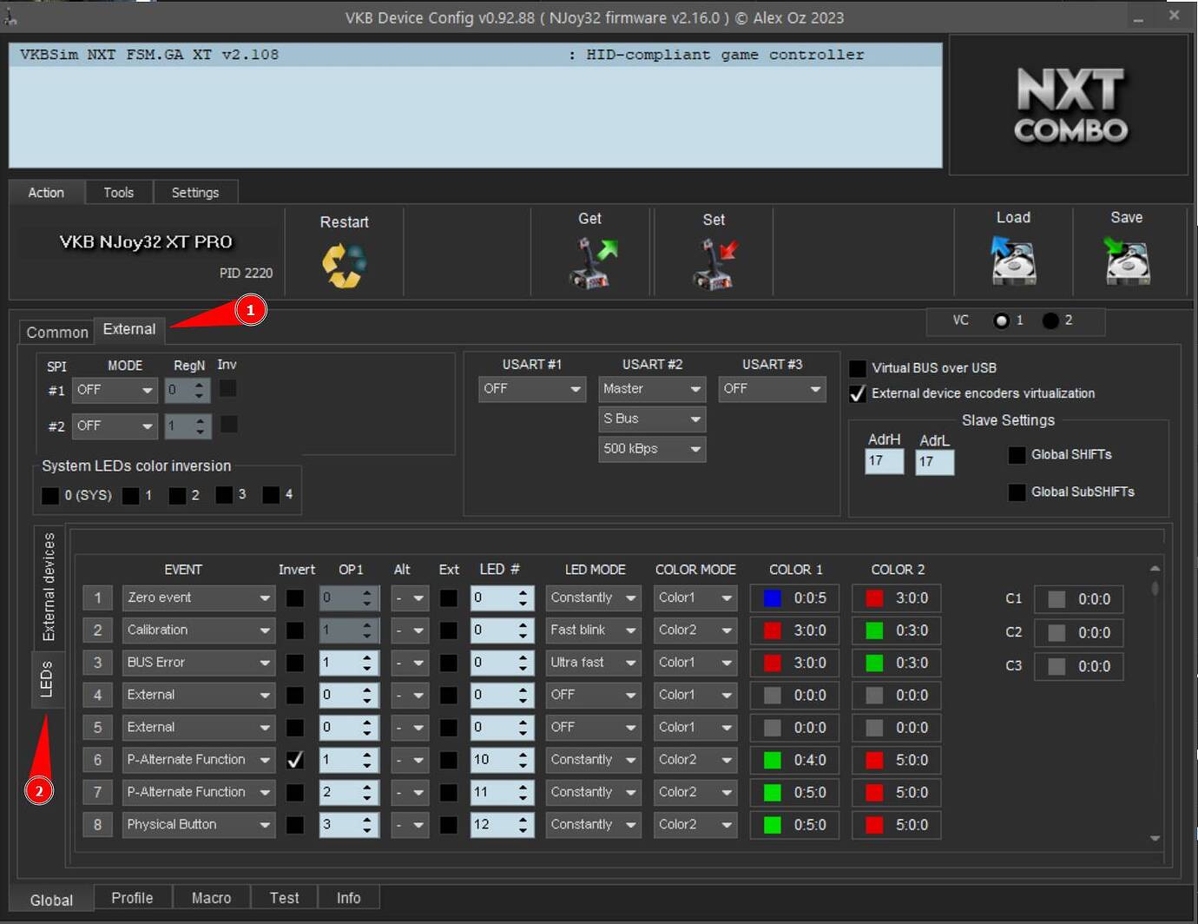Click the blue COLOR 1 swatch on Zero event row
The width and height of the screenshot is (1198, 924).
click(x=772, y=597)
